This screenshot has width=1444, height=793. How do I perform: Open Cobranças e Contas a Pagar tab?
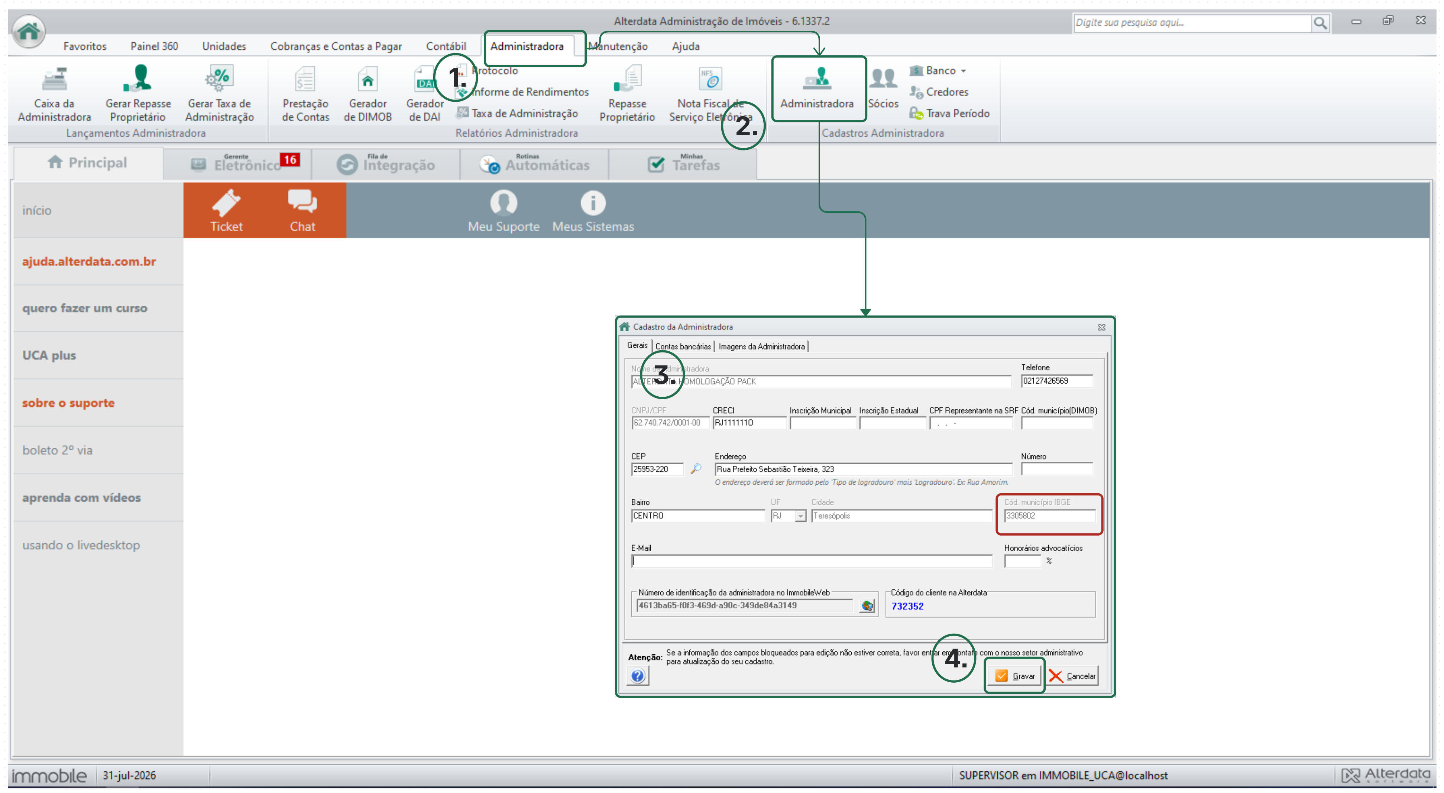pos(336,46)
